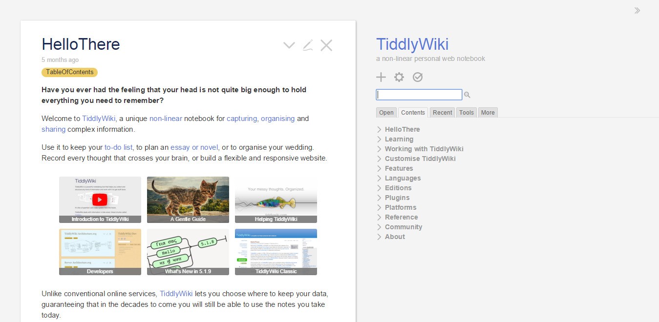Open the control panel gear icon
The image size is (659, 322).
399,77
